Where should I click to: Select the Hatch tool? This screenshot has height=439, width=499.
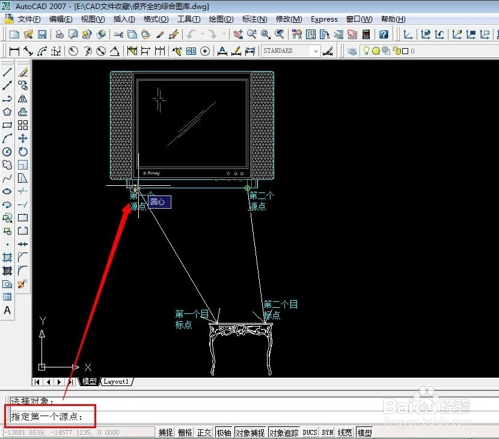pyautogui.click(x=7, y=257)
